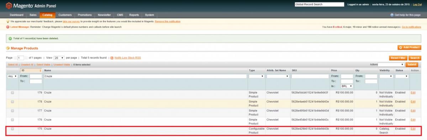Click the SKU filter input field
This screenshot has width=427, height=140.
pyautogui.click(x=310, y=76)
